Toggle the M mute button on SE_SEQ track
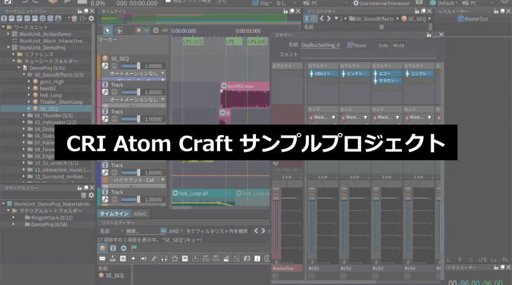The image size is (512, 285). 115,66
